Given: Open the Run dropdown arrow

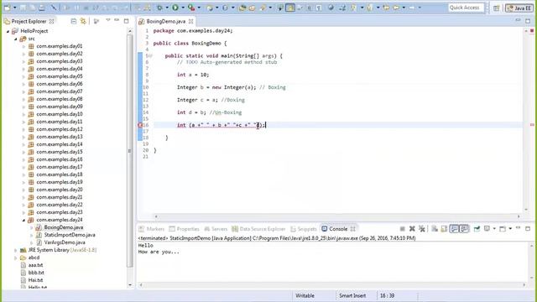Looking at the screenshot, I should (183, 8).
